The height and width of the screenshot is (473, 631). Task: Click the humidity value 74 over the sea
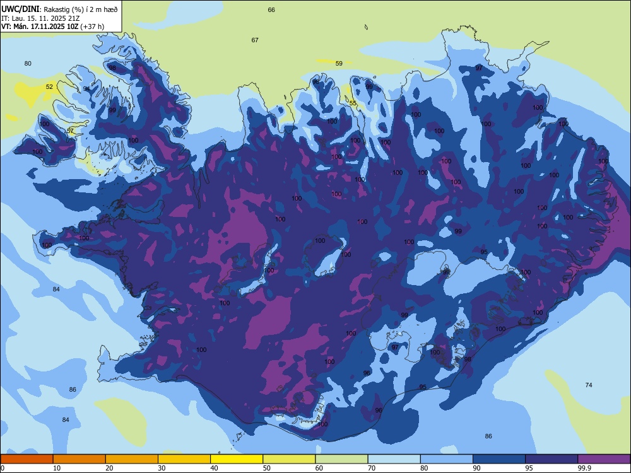588,385
